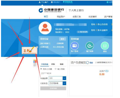This screenshot has height=98, width=120.
Task: Switch to the 缴费 tab
Action: pyautogui.click(x=62, y=64)
